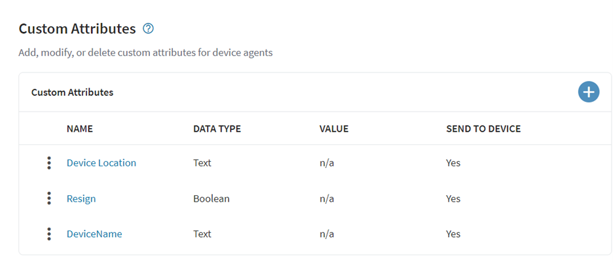Viewport: 613px width, 263px height.
Task: Open the Resign attribute link
Action: pos(81,198)
